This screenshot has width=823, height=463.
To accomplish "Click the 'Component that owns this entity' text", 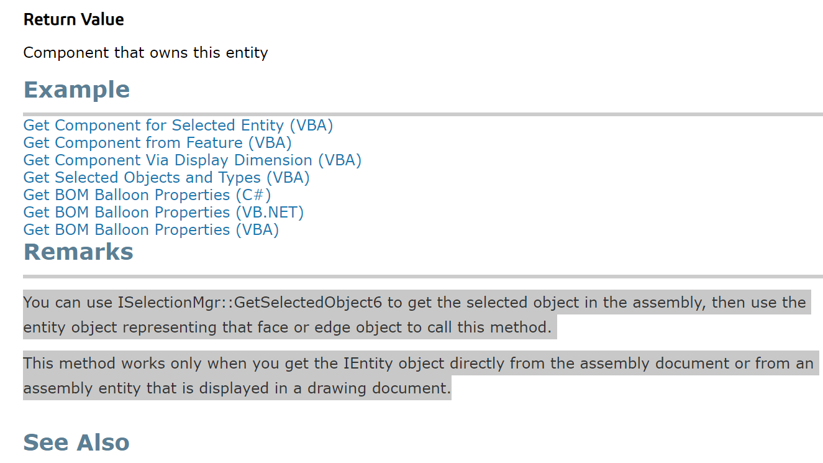I will (145, 53).
